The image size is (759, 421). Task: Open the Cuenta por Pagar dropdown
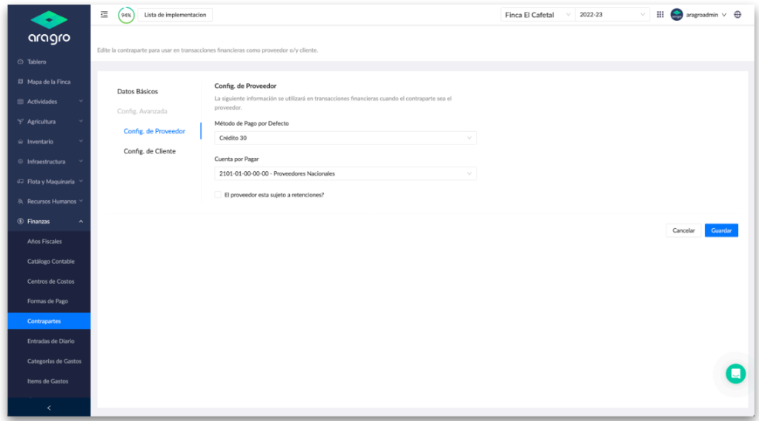click(345, 173)
